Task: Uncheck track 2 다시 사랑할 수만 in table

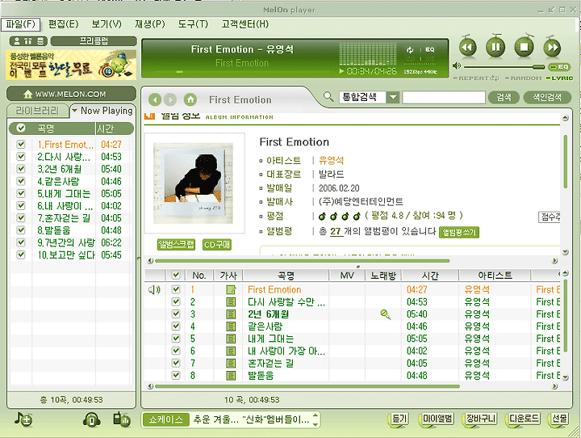Action: pos(176,301)
